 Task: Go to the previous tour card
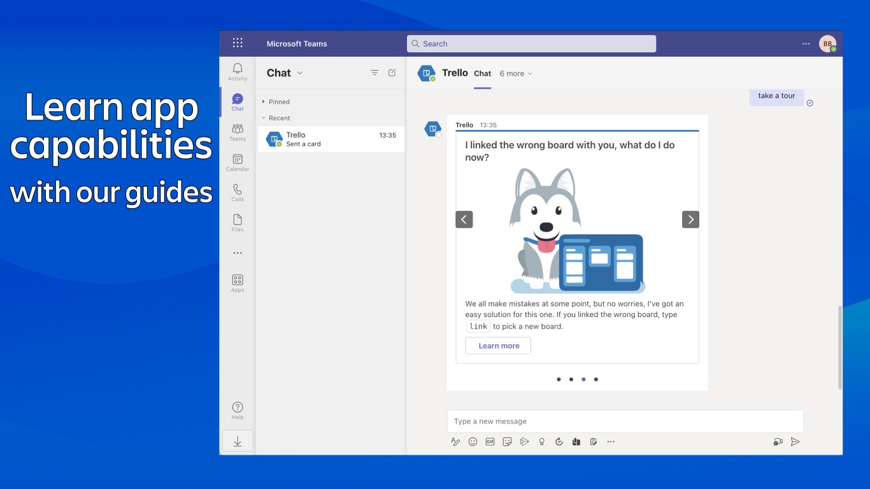[x=464, y=220]
